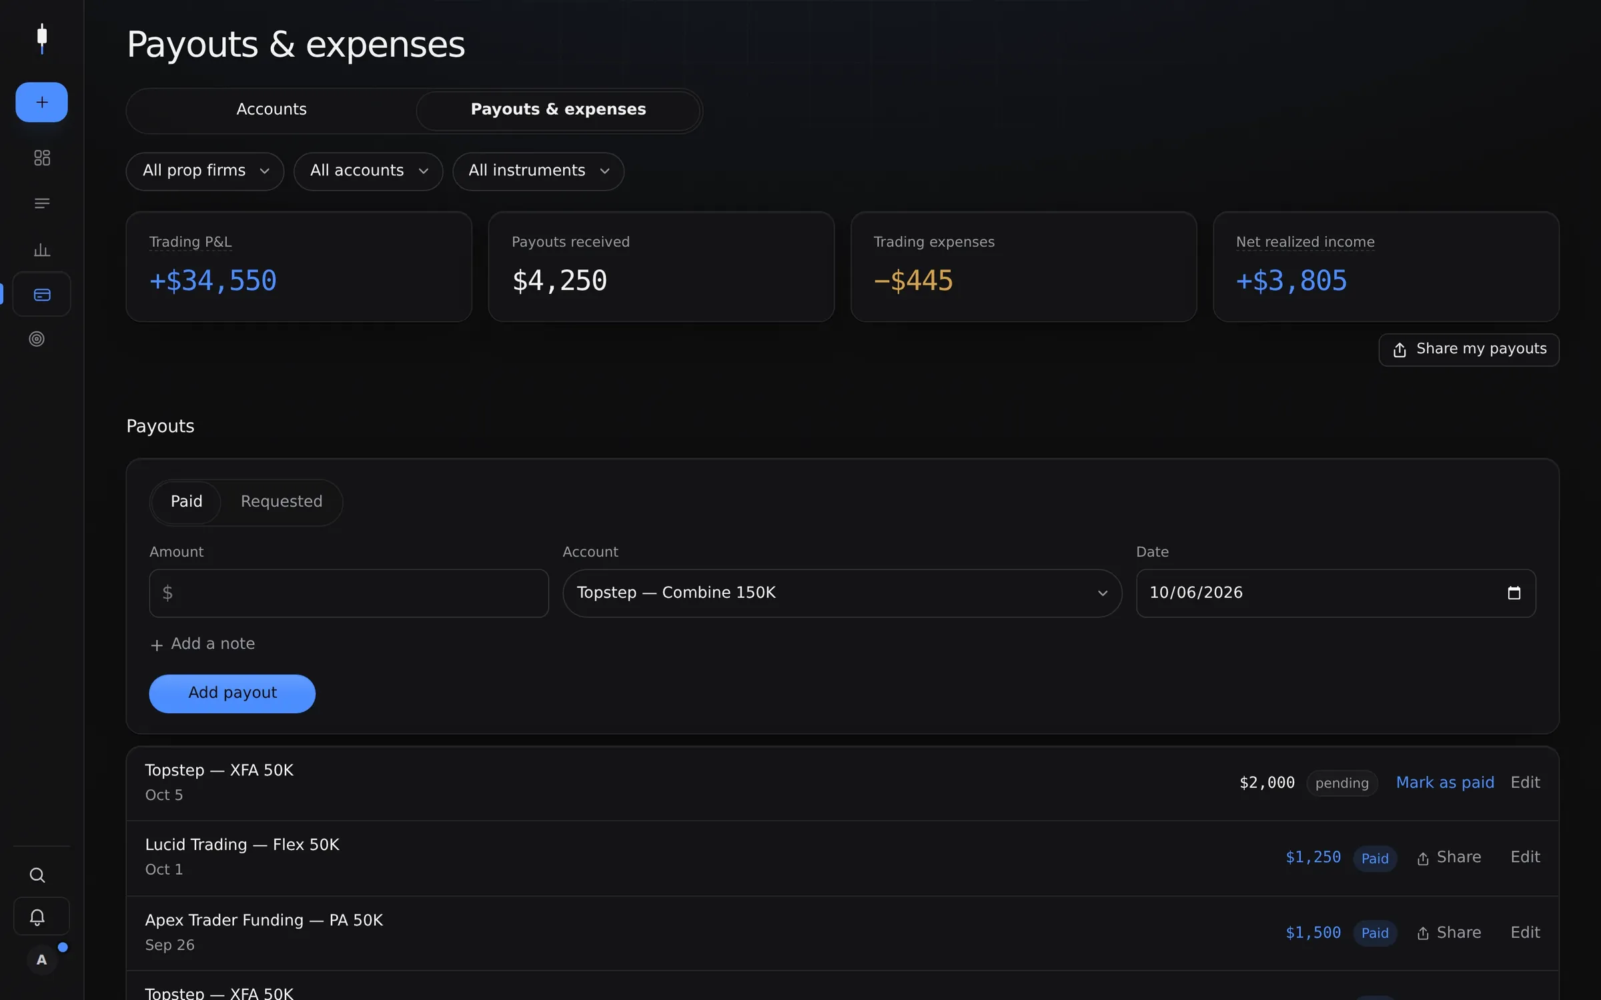This screenshot has width=1601, height=1000.
Task: Click the Date field showing 10/06/2026
Action: click(1336, 593)
